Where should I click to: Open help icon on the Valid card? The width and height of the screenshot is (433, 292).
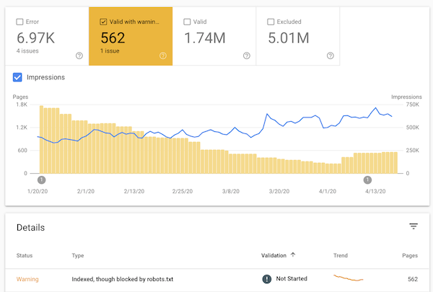tap(247, 56)
